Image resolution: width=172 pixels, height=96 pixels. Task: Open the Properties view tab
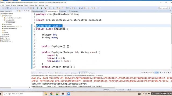tap(43, 73)
